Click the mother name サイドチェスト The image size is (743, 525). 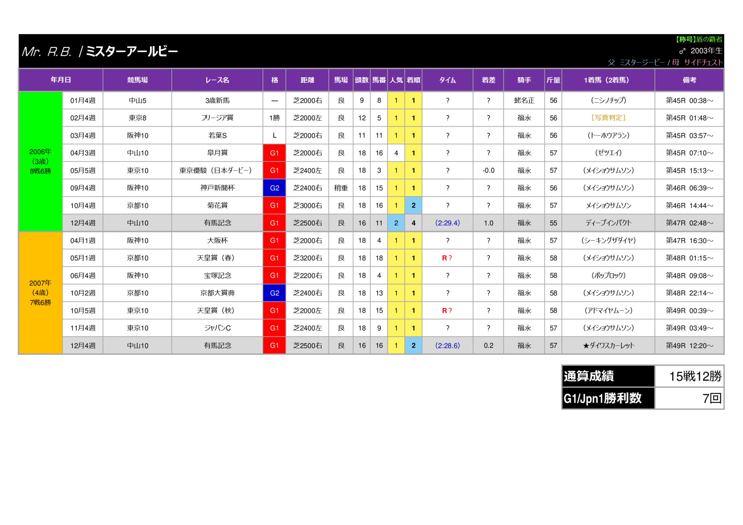click(x=703, y=62)
